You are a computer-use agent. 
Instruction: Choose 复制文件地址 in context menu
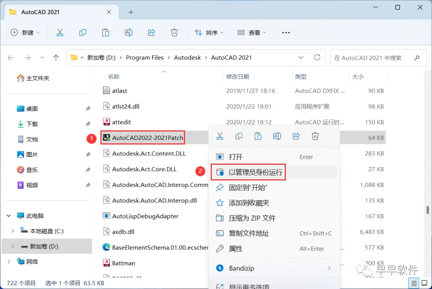click(x=274, y=234)
